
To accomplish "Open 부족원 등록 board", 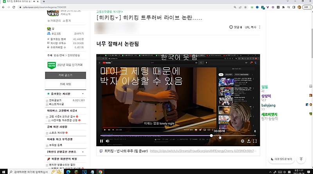I will (x=56, y=145).
